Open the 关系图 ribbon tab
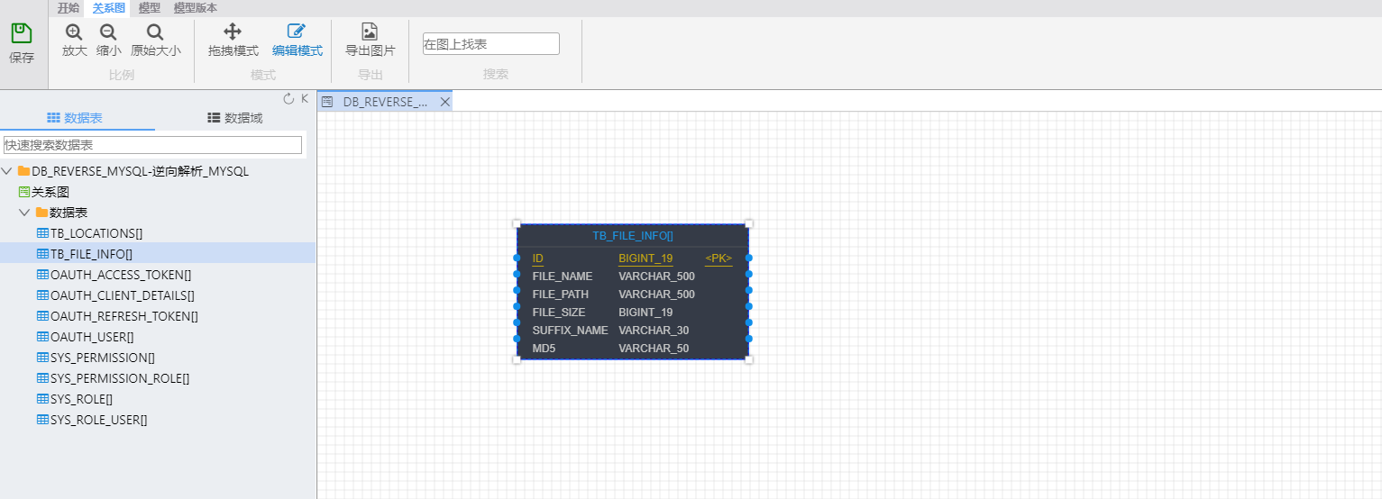Image resolution: width=1382 pixels, height=499 pixels. point(109,7)
